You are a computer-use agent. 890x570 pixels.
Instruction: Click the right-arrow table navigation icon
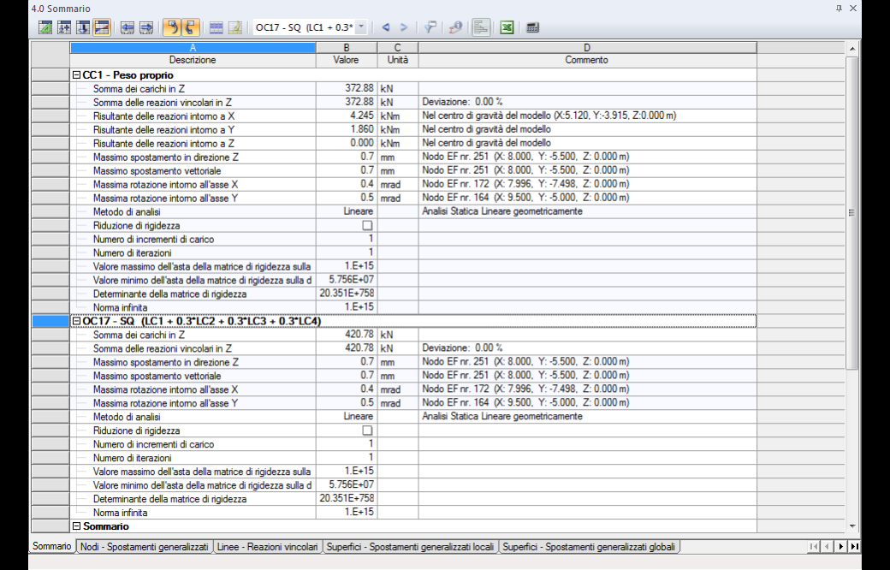pyautogui.click(x=145, y=27)
